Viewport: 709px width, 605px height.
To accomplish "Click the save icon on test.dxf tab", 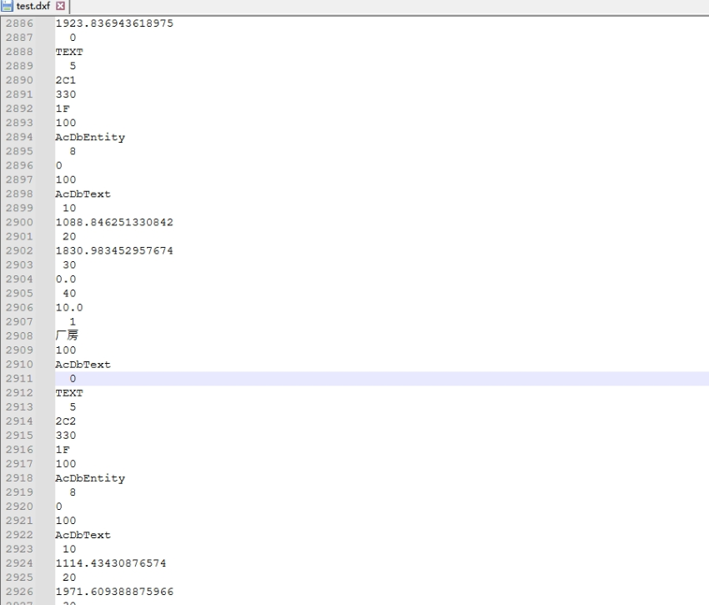I will click(x=8, y=7).
